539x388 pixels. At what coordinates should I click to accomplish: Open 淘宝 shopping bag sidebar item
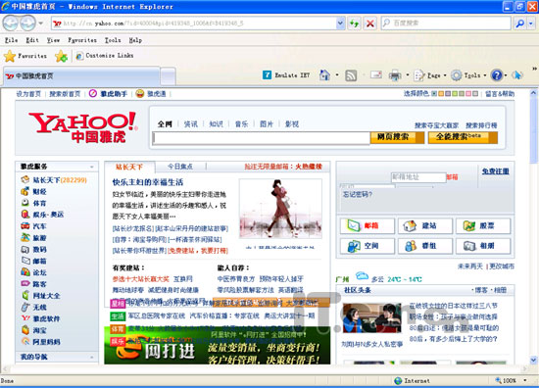33,330
